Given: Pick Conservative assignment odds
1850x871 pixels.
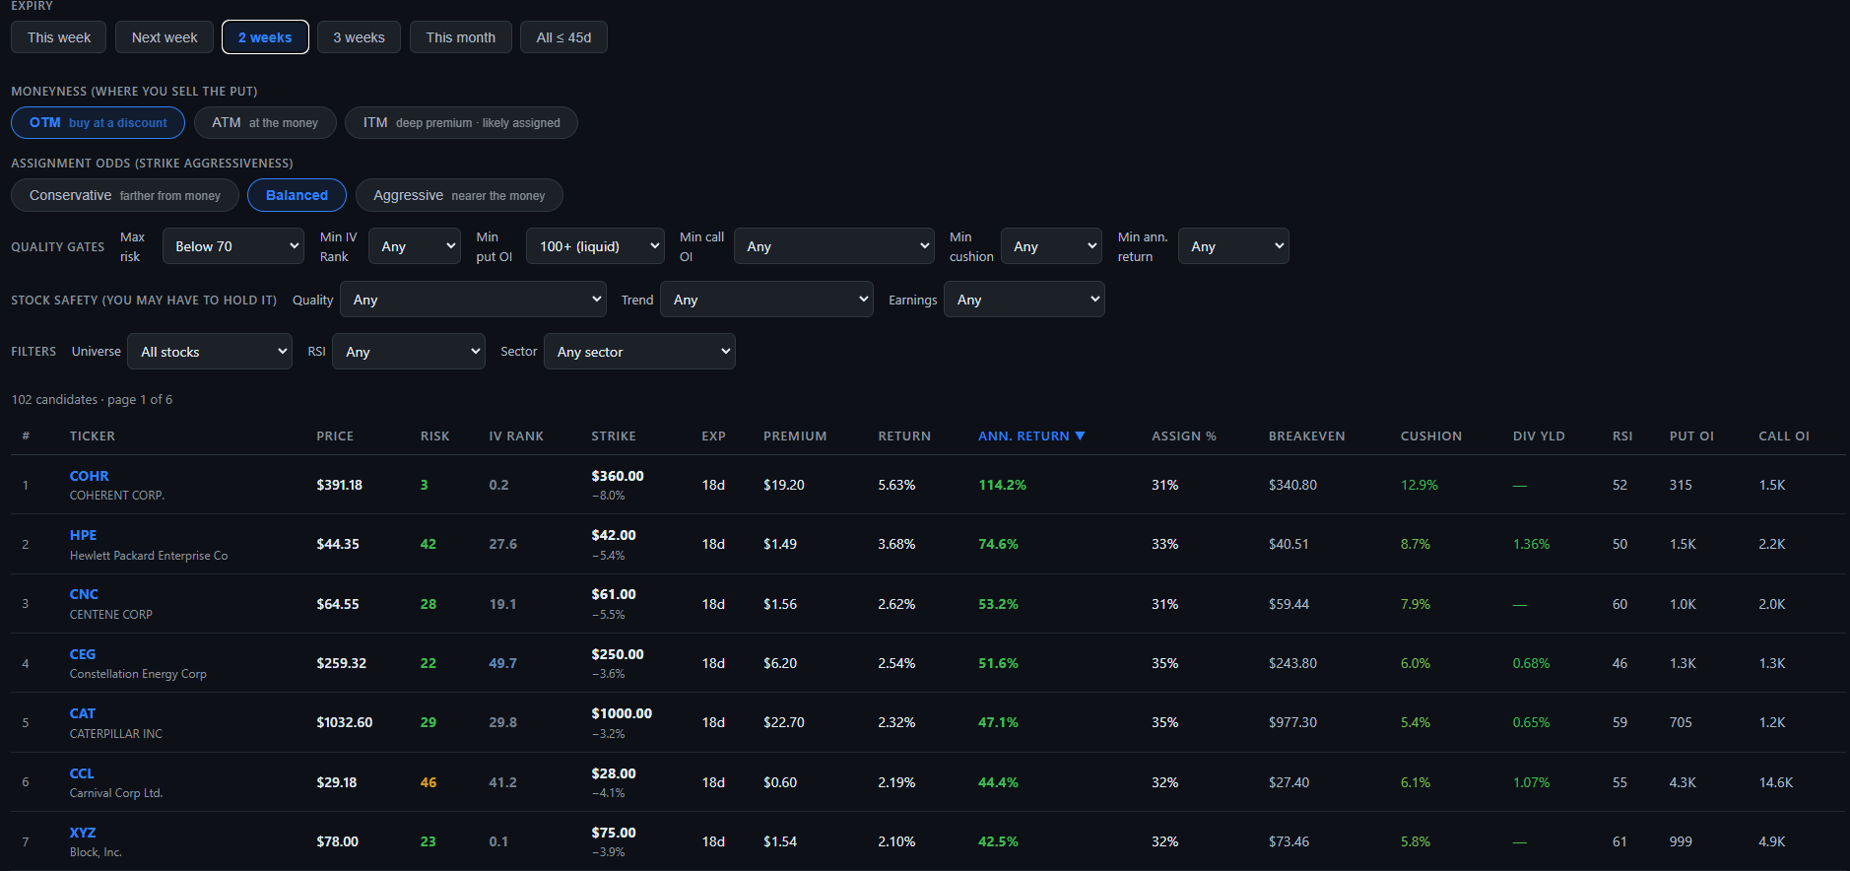Looking at the screenshot, I should (125, 195).
